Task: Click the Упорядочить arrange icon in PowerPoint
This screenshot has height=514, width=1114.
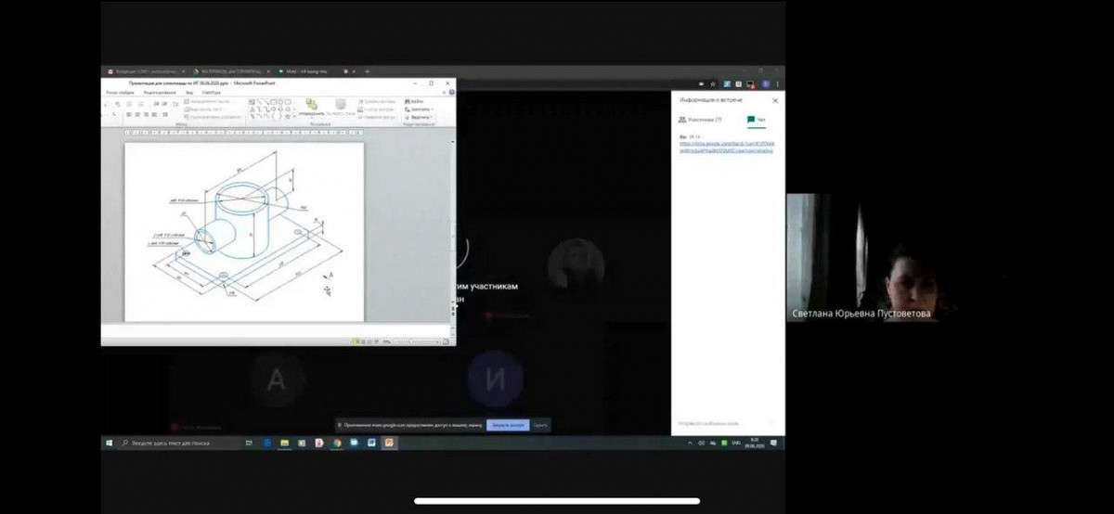Action: pyautogui.click(x=311, y=106)
